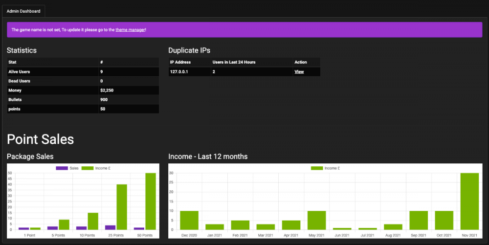Click the green 25 Points income bar
The image size is (489, 245).
pos(121,207)
